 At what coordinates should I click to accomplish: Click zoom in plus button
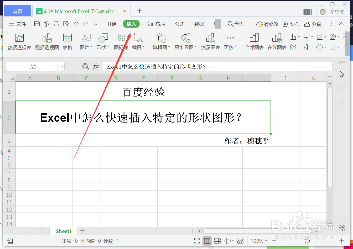342,241
